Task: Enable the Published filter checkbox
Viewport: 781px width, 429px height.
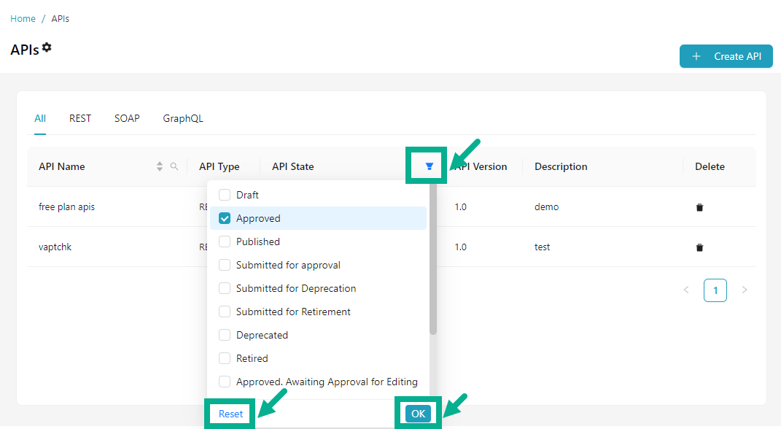Action: tap(225, 241)
